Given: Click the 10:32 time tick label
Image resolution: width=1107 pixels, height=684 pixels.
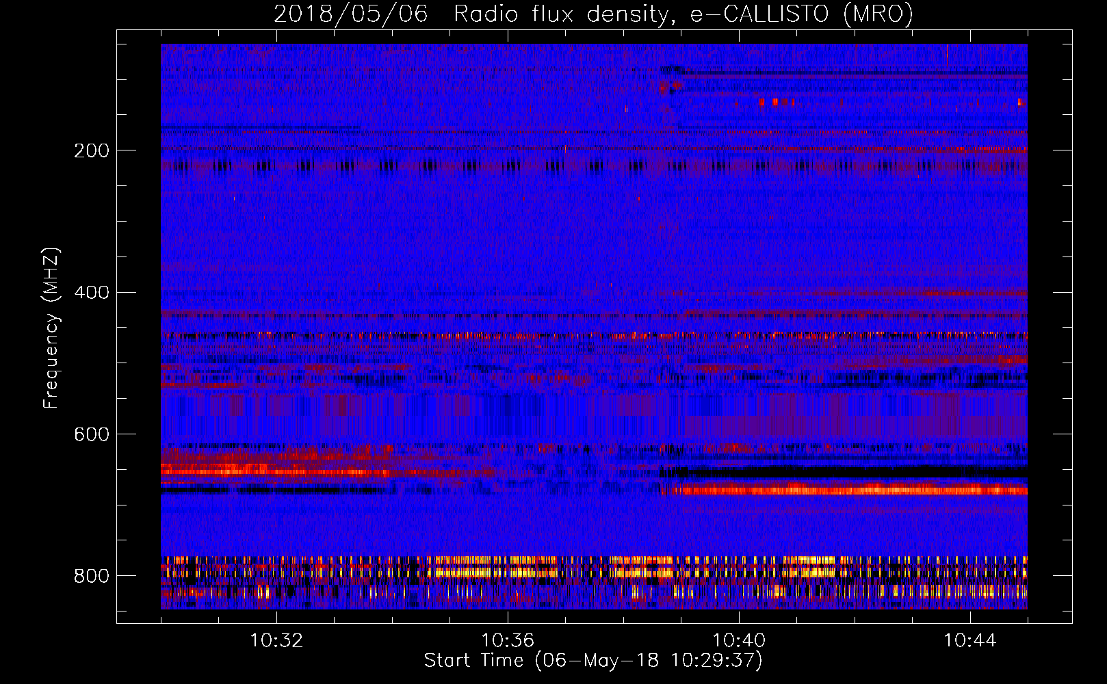Looking at the screenshot, I should pyautogui.click(x=276, y=641).
